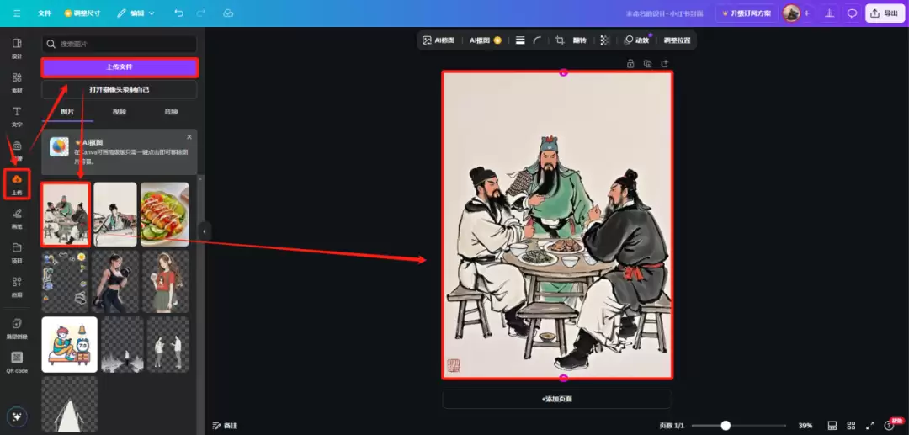Click the duplicate page icon above canvas
This screenshot has width=909, height=435.
(647, 64)
